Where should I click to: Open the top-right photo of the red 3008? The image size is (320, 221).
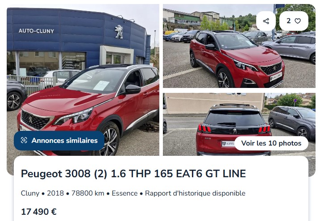[239, 46]
